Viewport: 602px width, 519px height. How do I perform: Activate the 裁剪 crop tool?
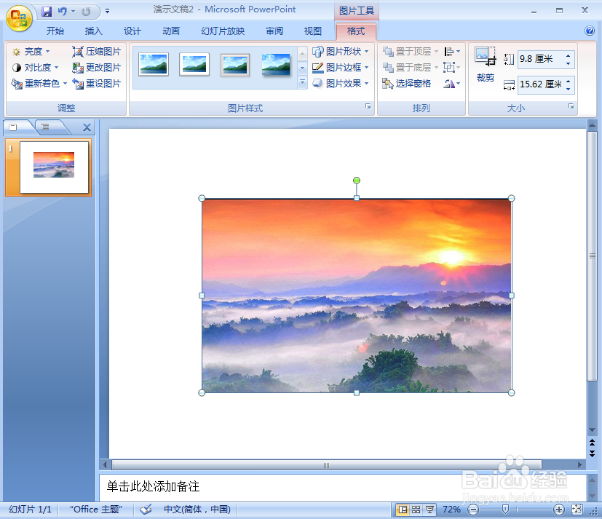click(x=486, y=65)
